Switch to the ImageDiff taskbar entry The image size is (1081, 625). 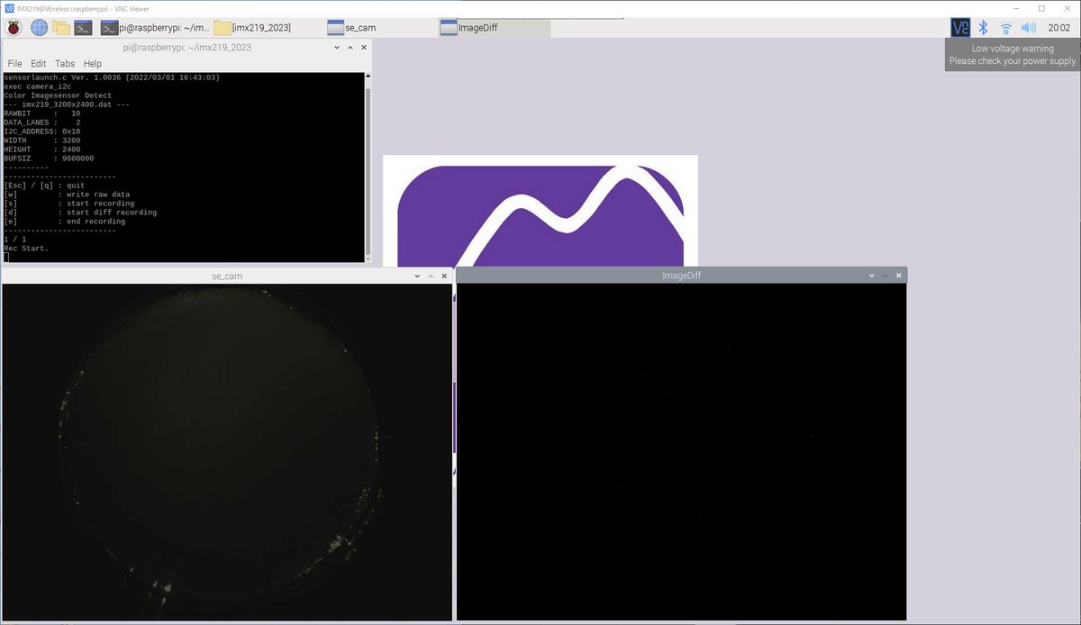[493, 27]
